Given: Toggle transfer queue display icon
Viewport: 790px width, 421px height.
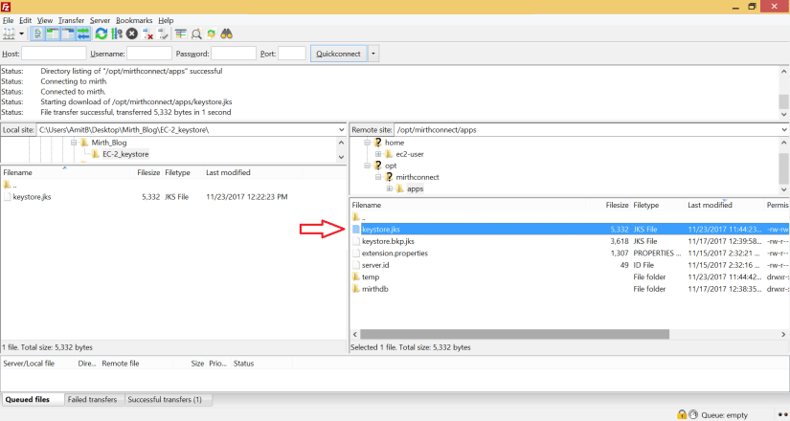Looking at the screenshot, I should 83,34.
